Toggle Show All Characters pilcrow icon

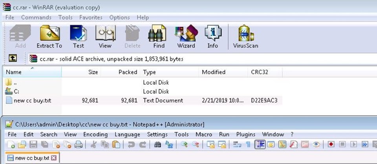(248, 144)
